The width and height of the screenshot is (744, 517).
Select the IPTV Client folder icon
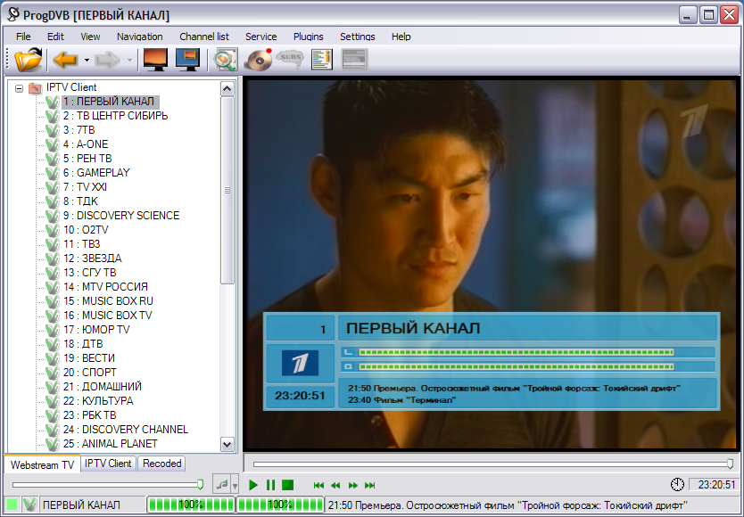pyautogui.click(x=35, y=87)
